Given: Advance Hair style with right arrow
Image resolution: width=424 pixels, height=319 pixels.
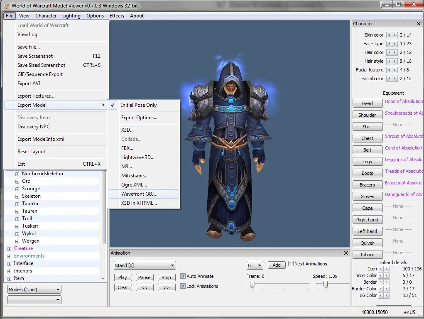Looking at the screenshot, I should (x=395, y=61).
